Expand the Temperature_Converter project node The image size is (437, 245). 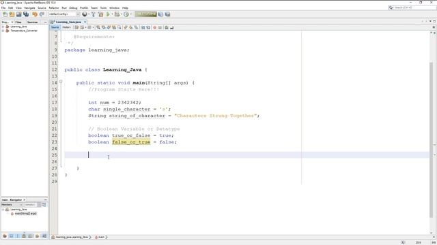[x=3, y=31]
